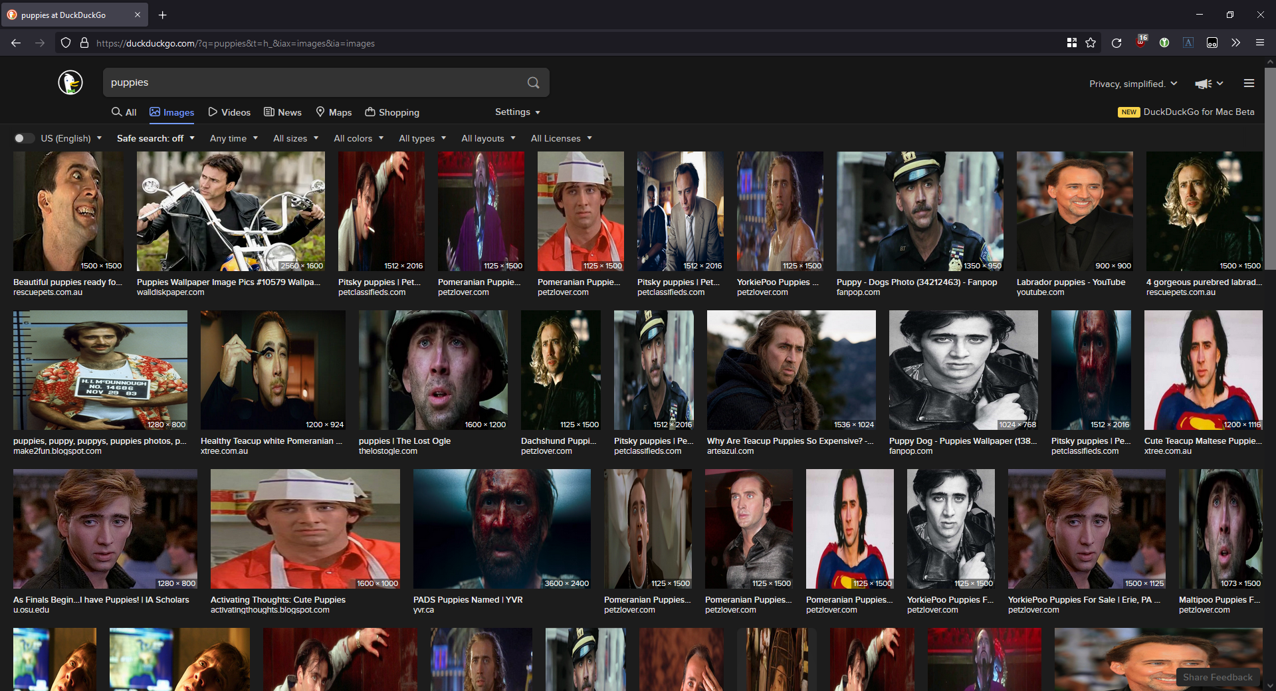Image resolution: width=1276 pixels, height=691 pixels.
Task: Open the 1600 × 1200 Lost Ogle helmet thumbnail
Action: pos(433,369)
